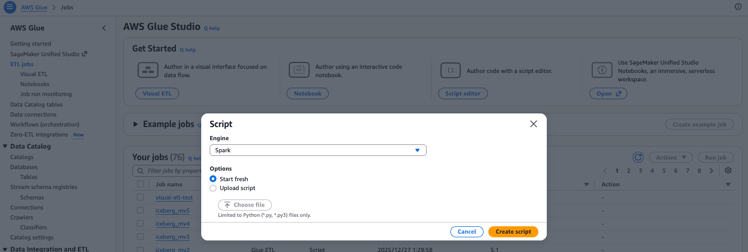Click the SageMaker notebooks brain icon

pos(602,70)
